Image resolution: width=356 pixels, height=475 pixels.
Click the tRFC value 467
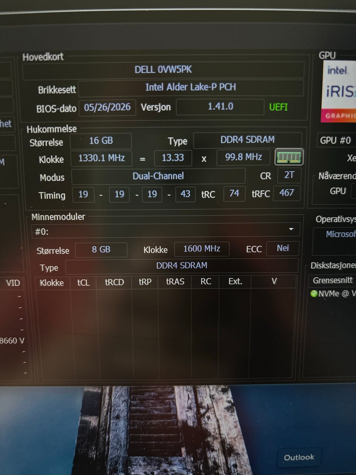286,193
